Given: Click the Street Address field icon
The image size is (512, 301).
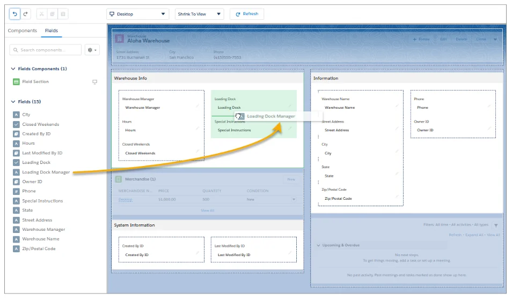Looking at the screenshot, I should (16, 220).
